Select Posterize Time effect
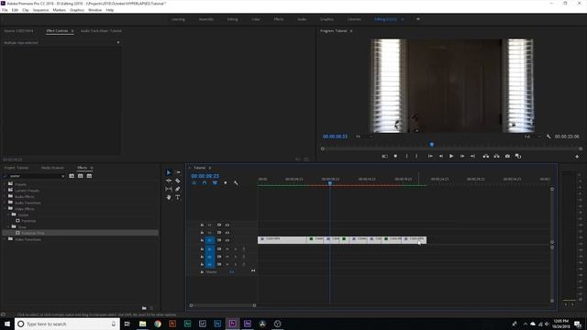This screenshot has height=330, width=587. coord(33,233)
